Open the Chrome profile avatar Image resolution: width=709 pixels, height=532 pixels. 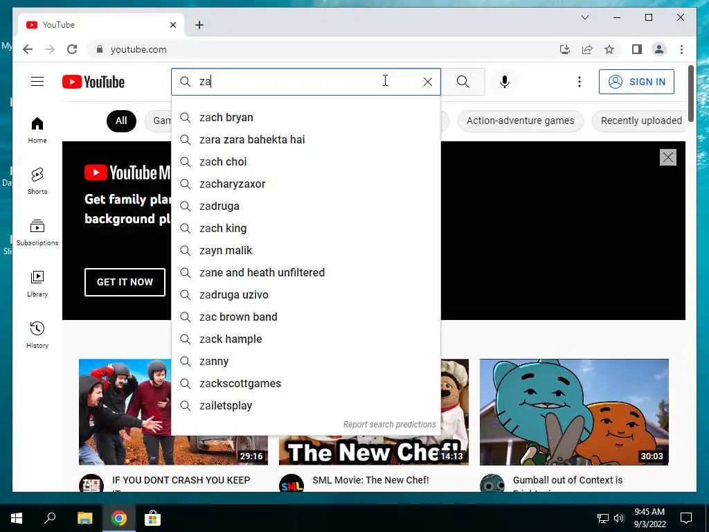tap(659, 49)
